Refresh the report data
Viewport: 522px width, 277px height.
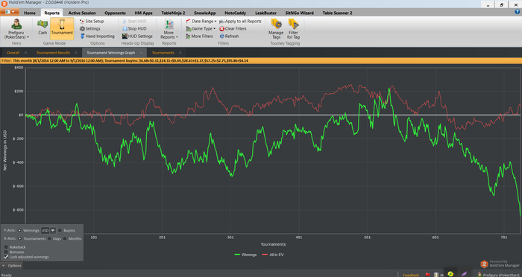point(229,36)
